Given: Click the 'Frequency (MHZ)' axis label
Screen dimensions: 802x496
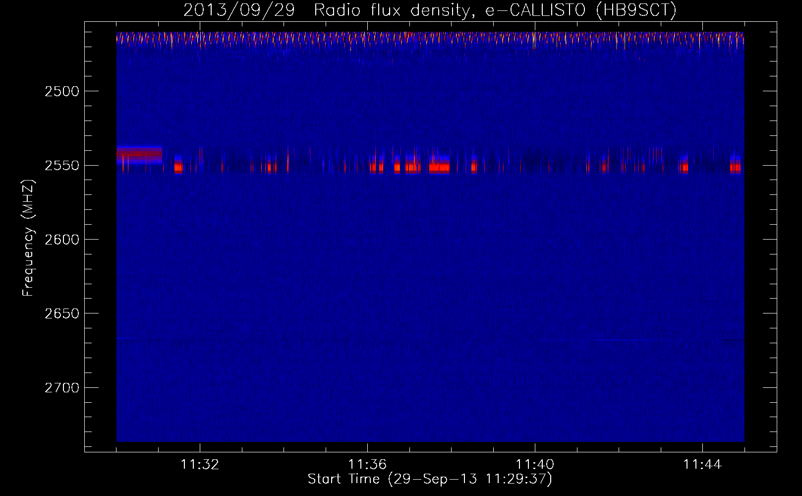Looking at the screenshot, I should pyautogui.click(x=28, y=238).
